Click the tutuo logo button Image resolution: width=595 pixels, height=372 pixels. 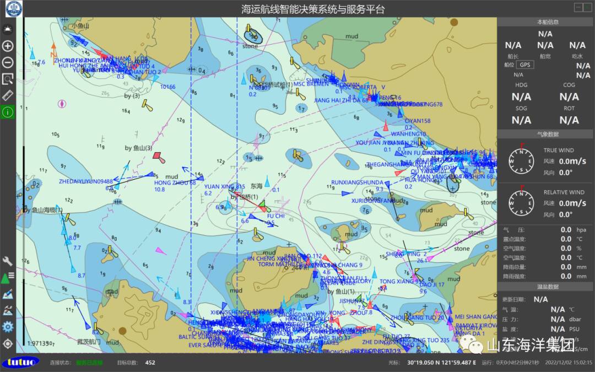tap(20, 362)
